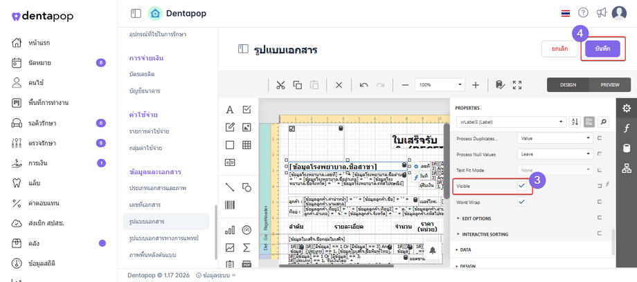
Task: Click the ยกเลิก cancel button
Action: coord(559,48)
